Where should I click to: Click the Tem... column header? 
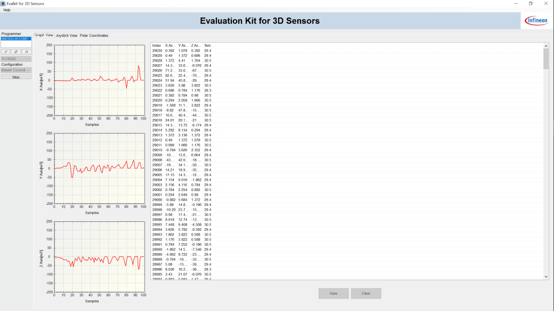point(209,46)
